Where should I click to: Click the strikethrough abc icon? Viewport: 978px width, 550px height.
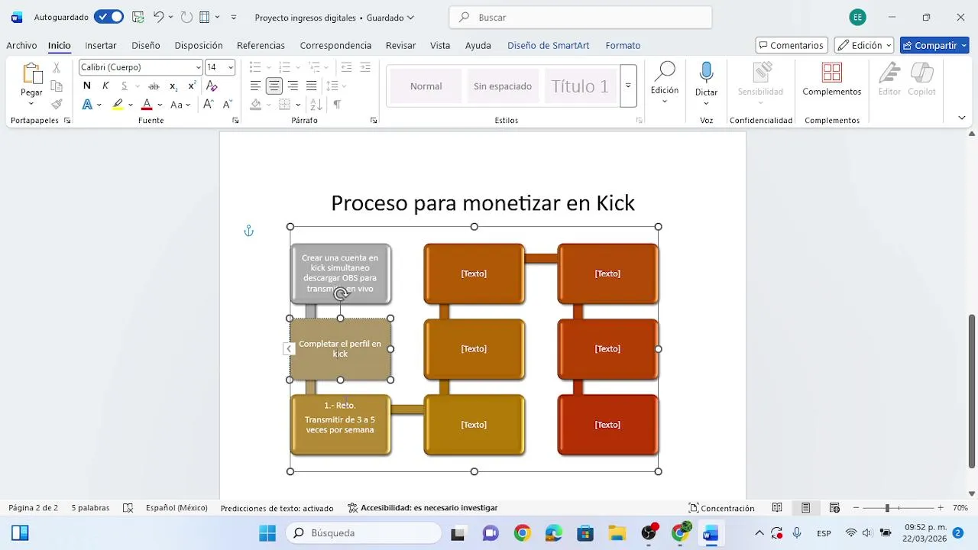pyautogui.click(x=154, y=86)
